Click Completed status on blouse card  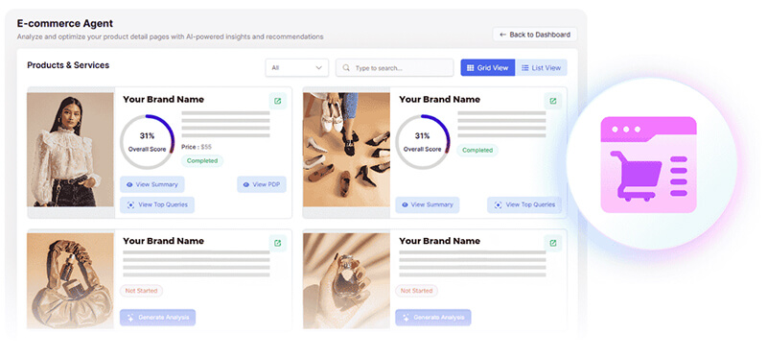pos(202,160)
